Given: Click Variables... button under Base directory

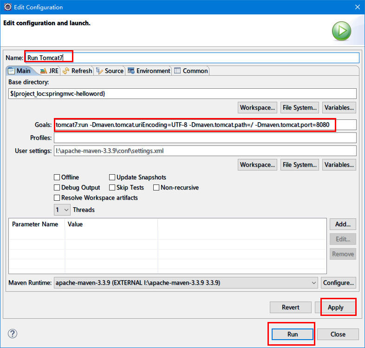Looking at the screenshot, I should tap(339, 108).
